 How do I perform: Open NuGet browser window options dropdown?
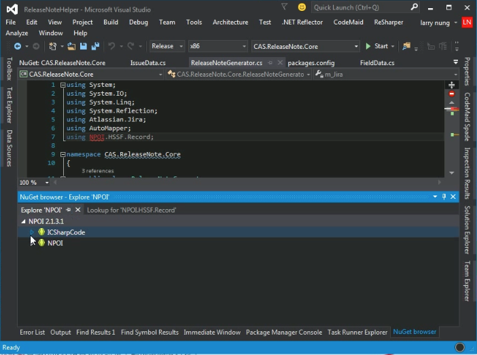[x=435, y=197]
